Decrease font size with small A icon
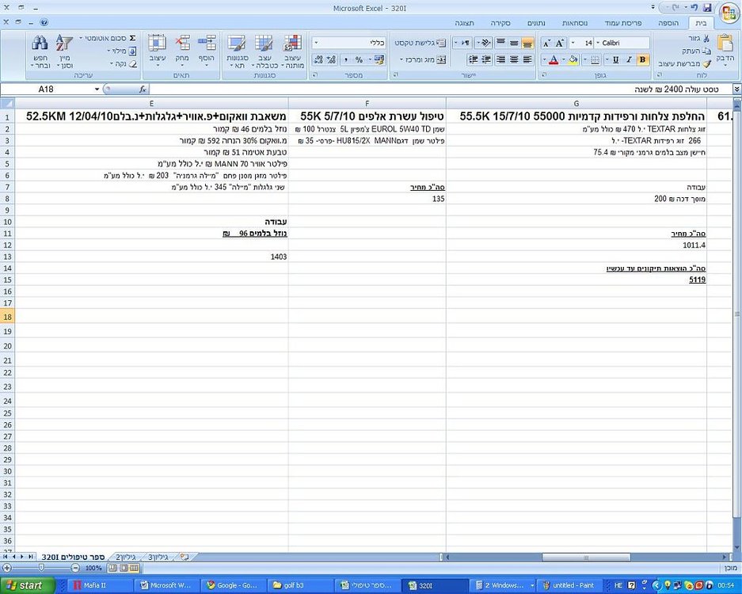742x594 pixels. click(546, 43)
